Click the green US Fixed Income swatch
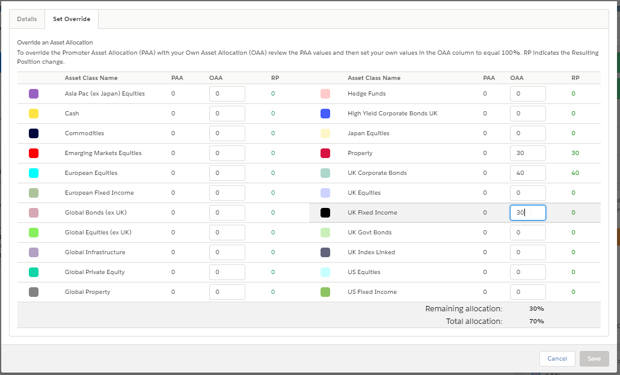The image size is (620, 375). click(325, 292)
